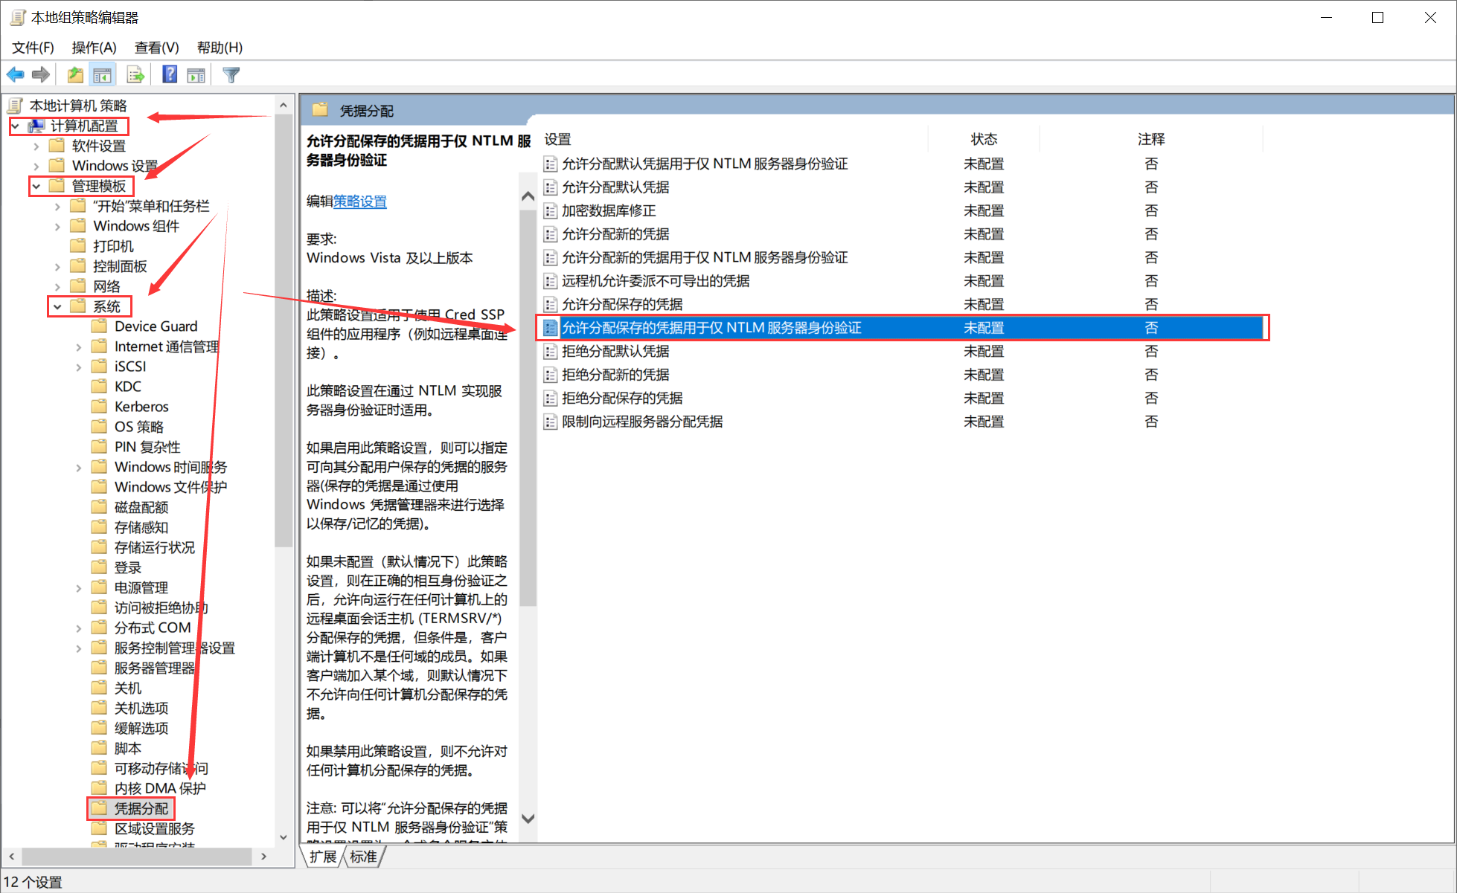
Task: Toggle the show/hide console tree toolbar button
Action: click(103, 74)
